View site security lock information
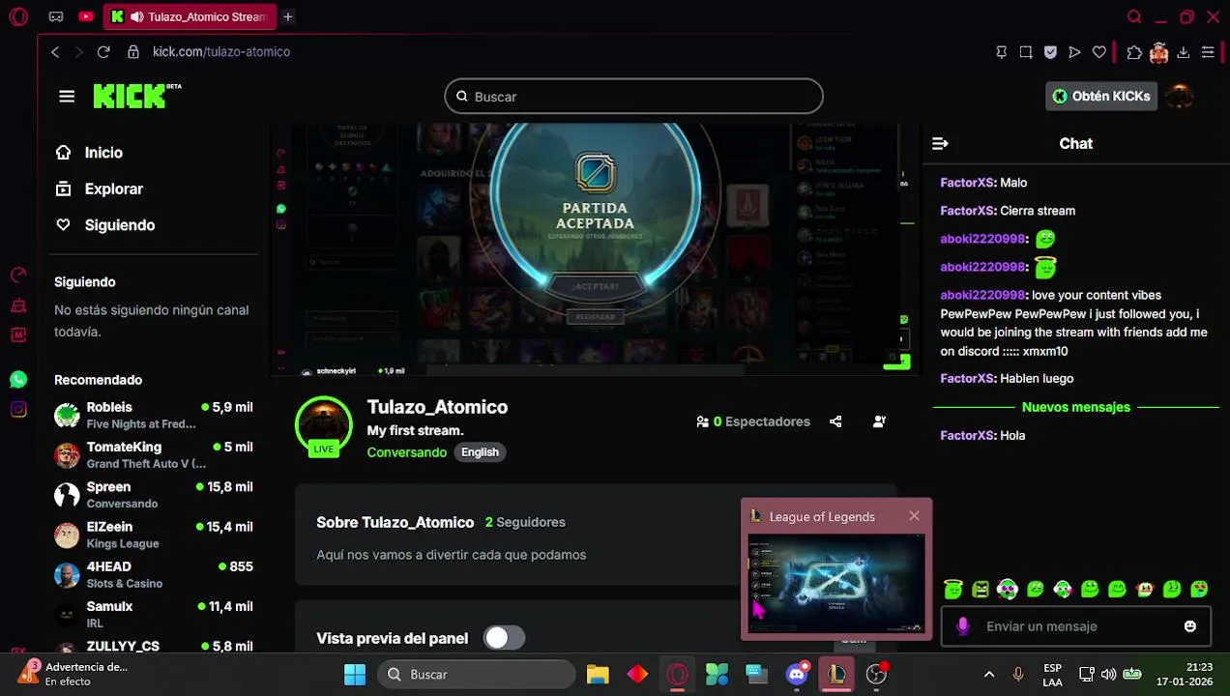Image resolution: width=1230 pixels, height=696 pixels. click(132, 52)
